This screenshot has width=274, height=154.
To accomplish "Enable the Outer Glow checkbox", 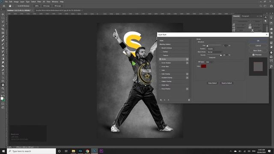I will point(160,85).
